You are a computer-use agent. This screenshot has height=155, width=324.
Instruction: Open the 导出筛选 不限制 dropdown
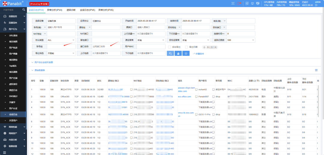click(x=61, y=53)
